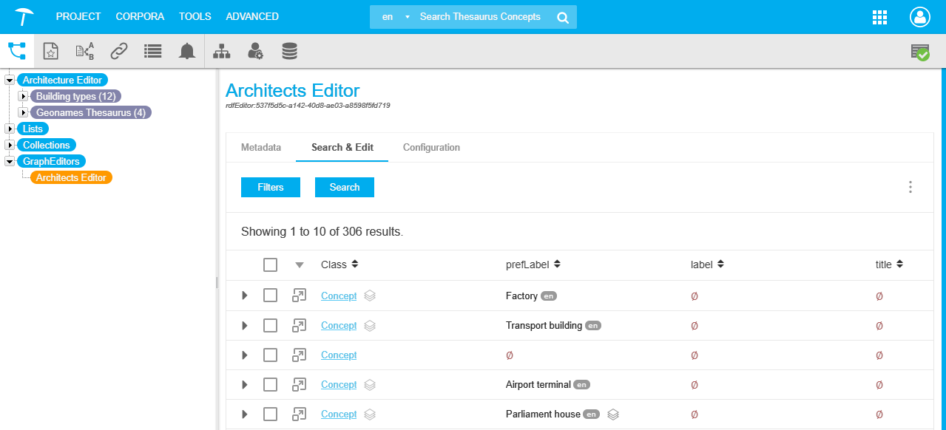946x430 pixels.
Task: Click the Search Thesaurus Concepts field
Action: tap(481, 17)
